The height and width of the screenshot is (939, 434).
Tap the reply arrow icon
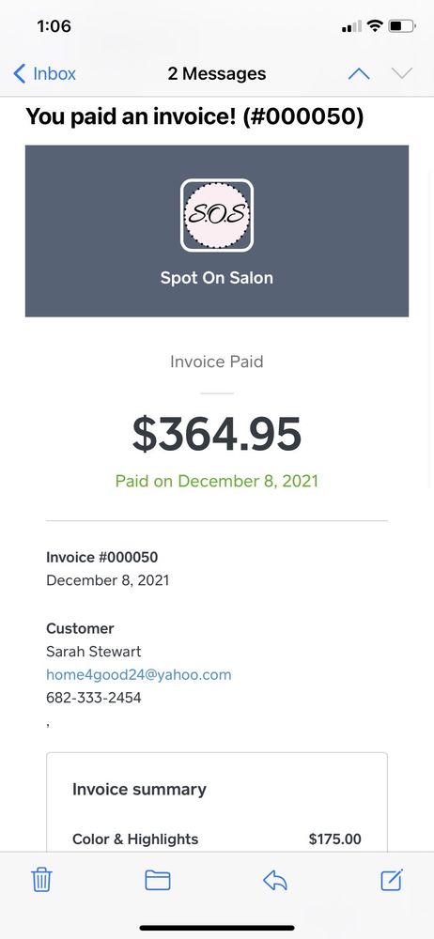point(275,880)
